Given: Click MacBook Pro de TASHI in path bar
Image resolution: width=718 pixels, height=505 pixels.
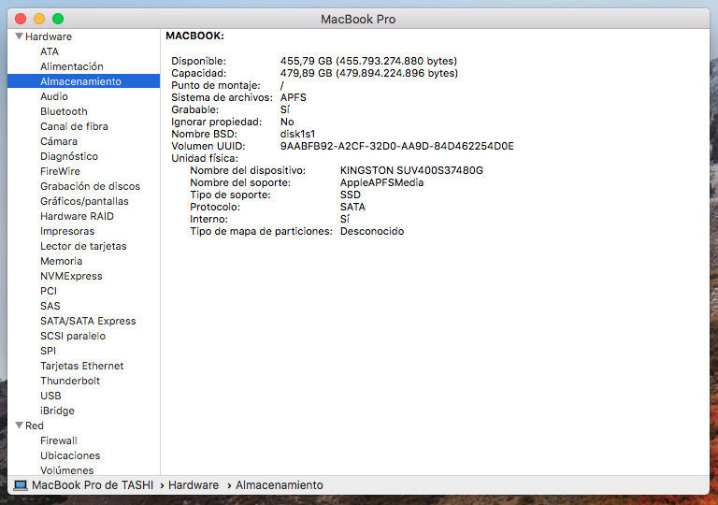Looking at the screenshot, I should click(x=93, y=484).
